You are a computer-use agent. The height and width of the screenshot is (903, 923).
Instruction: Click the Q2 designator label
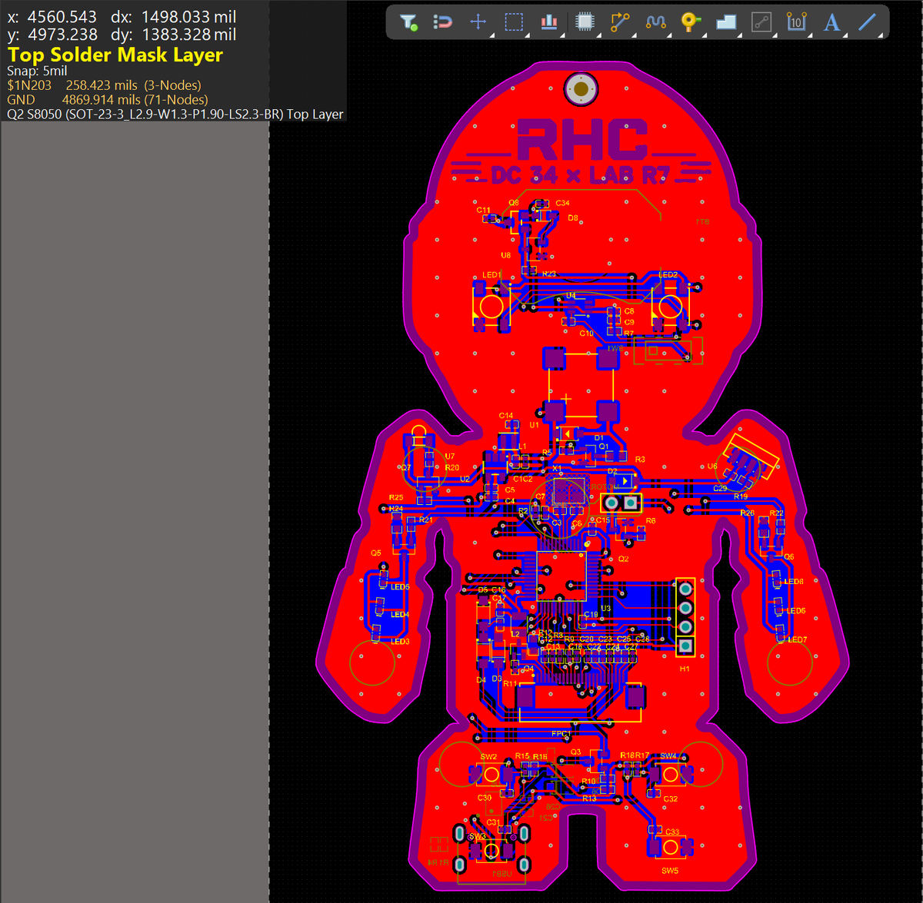pyautogui.click(x=623, y=559)
